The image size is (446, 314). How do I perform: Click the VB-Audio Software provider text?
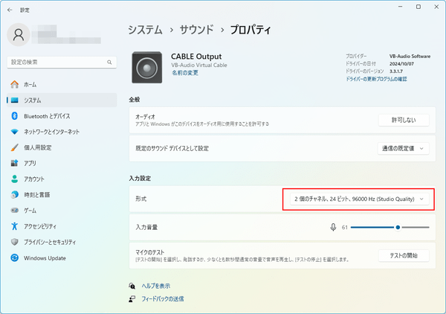(410, 57)
